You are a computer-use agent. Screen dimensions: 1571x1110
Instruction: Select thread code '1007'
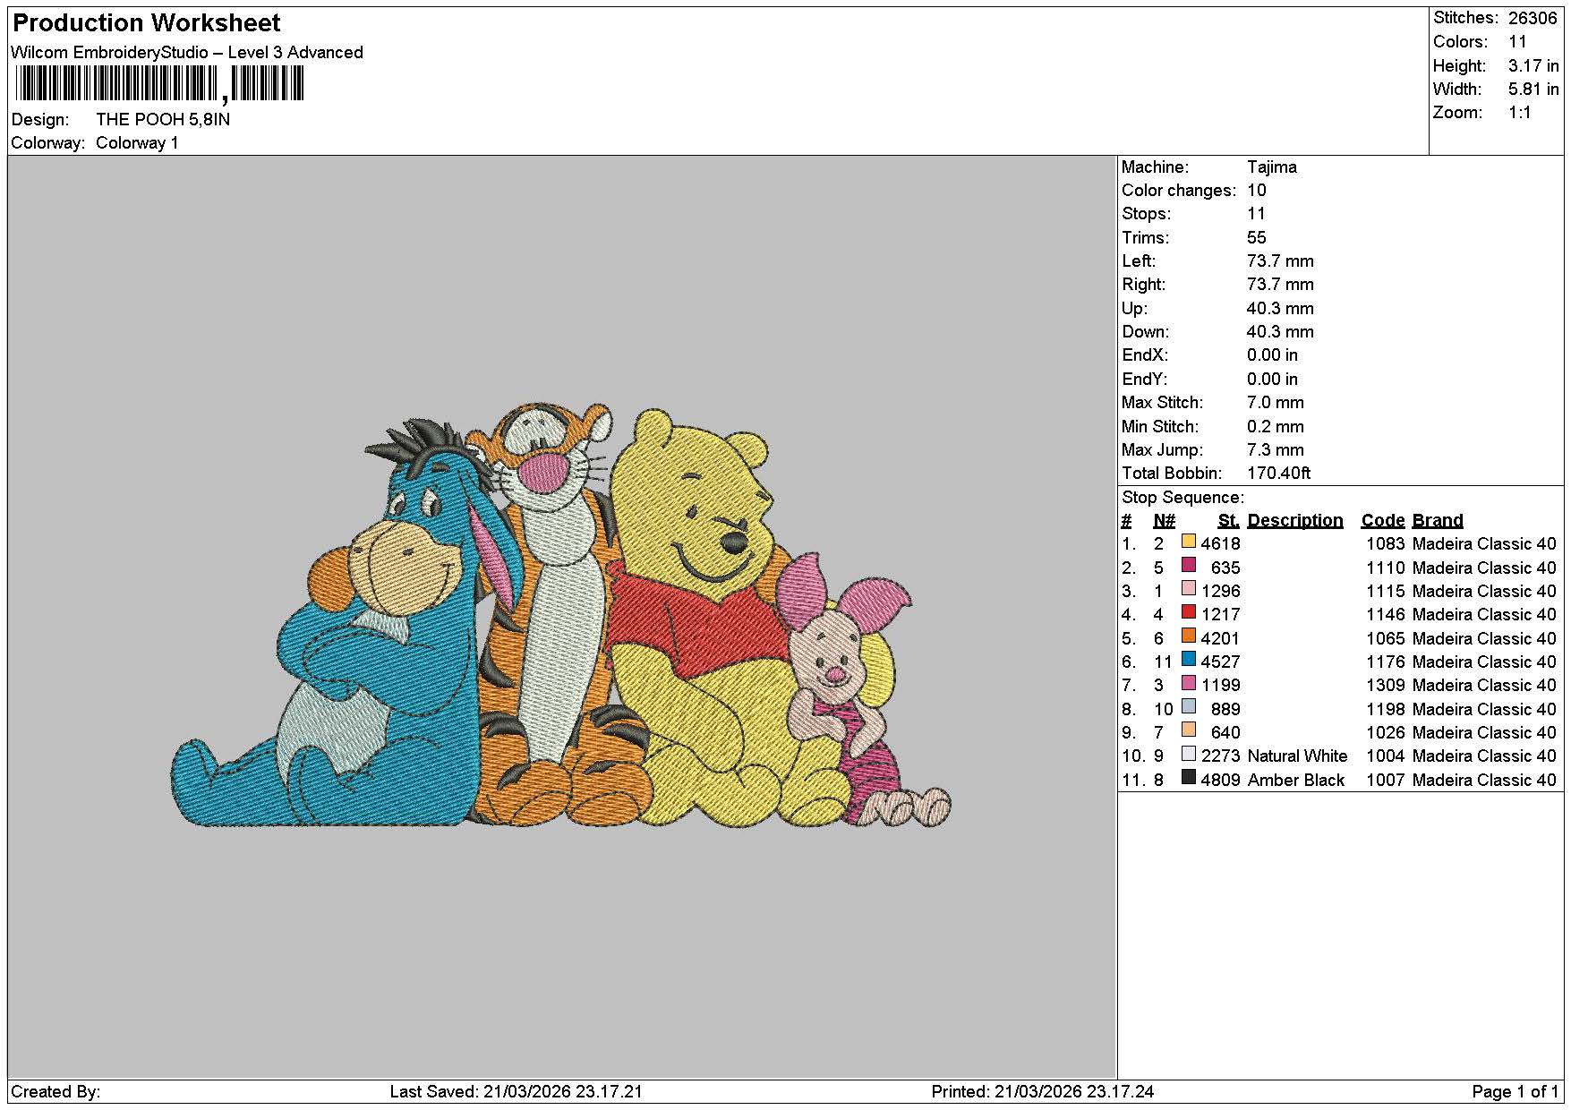click(x=1386, y=781)
